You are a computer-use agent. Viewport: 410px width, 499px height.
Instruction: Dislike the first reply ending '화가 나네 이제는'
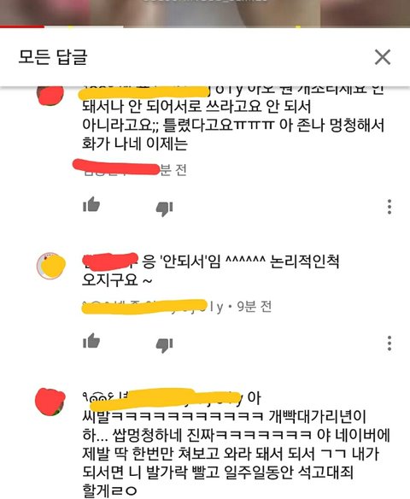point(164,208)
